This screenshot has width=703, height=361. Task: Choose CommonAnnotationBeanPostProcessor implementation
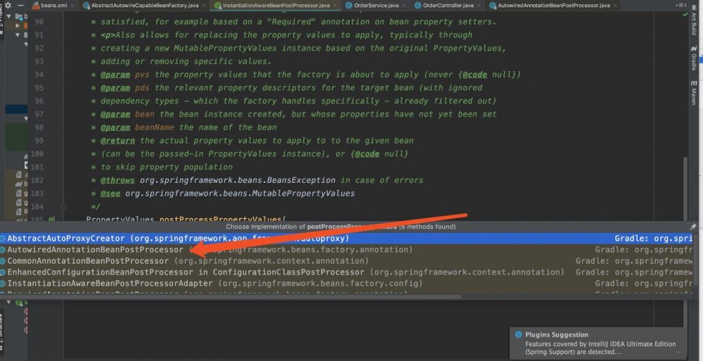pos(346,261)
